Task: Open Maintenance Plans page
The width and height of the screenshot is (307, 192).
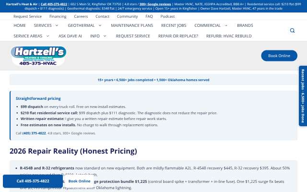Action: pyautogui.click(x=132, y=25)
